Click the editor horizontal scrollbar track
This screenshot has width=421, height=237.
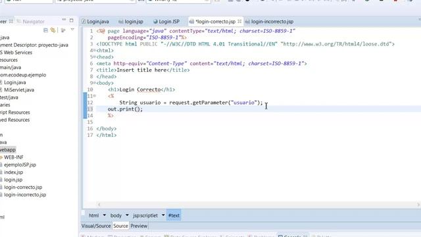click(x=259, y=205)
